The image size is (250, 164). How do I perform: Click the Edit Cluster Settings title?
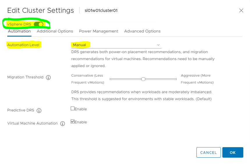(x=40, y=10)
